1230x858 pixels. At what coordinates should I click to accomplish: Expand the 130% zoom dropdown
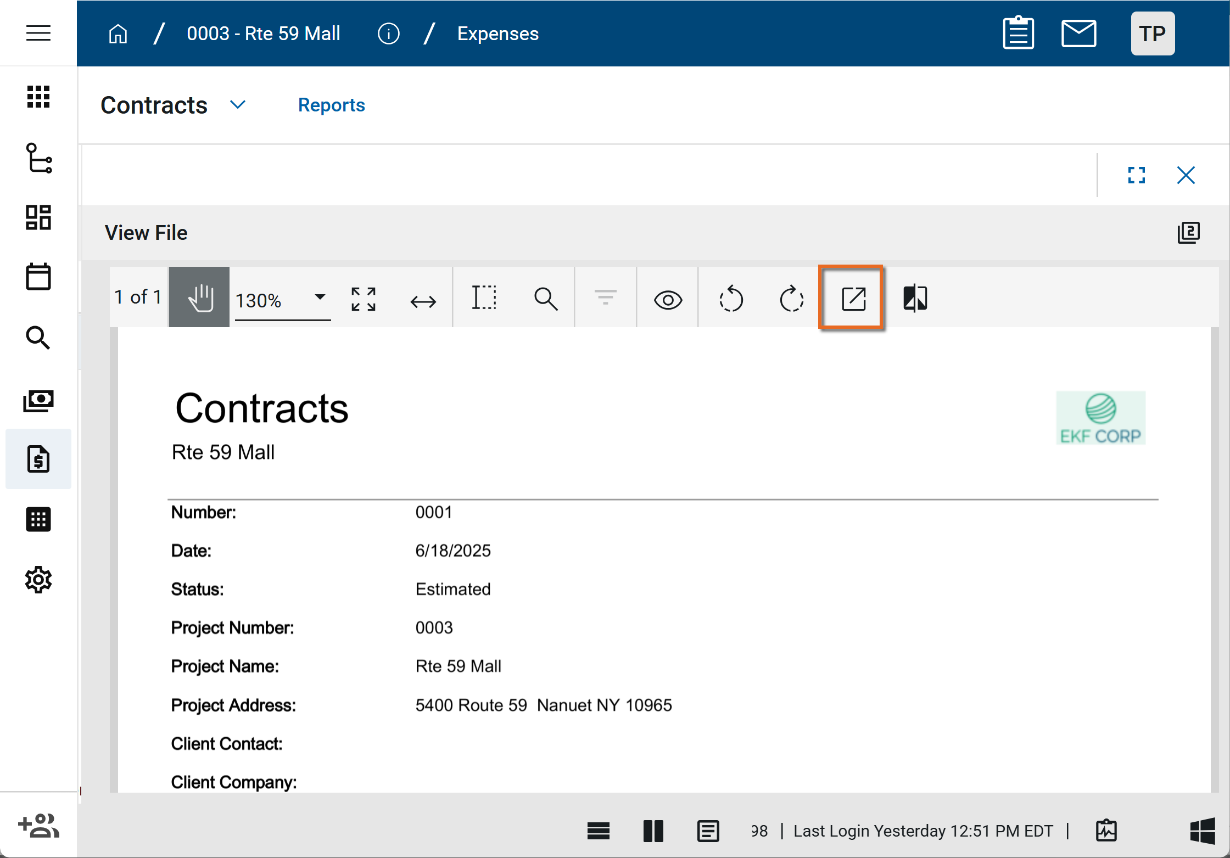(x=320, y=297)
